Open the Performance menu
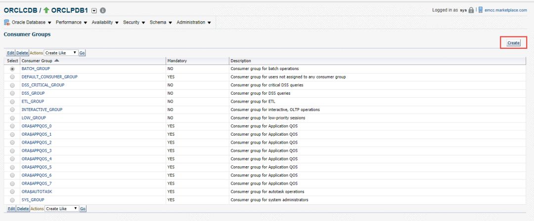The image size is (534, 221). pyautogui.click(x=71, y=23)
